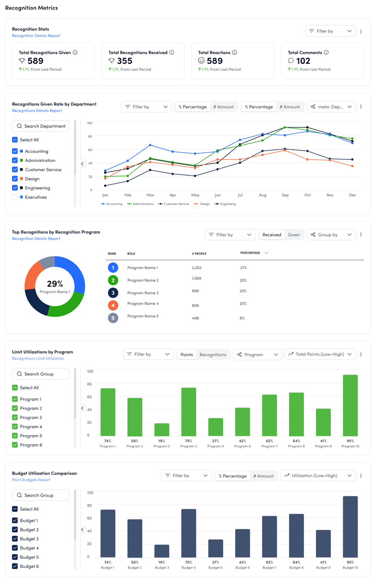Switch to Recognitions tab in Limit Utilizations

(x=213, y=355)
